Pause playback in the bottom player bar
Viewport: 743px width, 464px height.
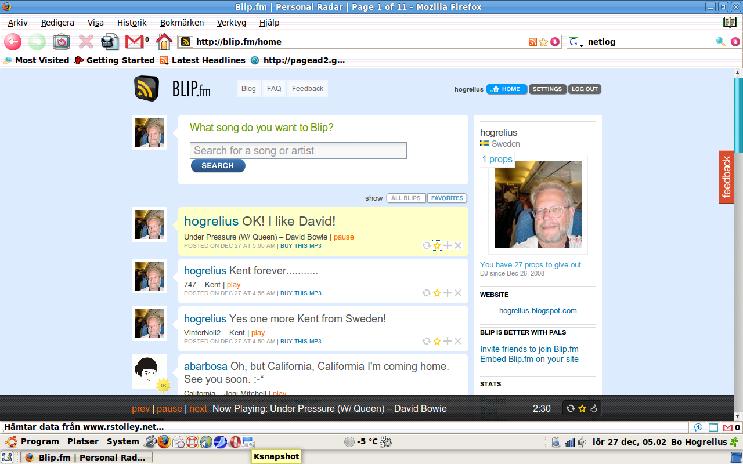(x=169, y=409)
